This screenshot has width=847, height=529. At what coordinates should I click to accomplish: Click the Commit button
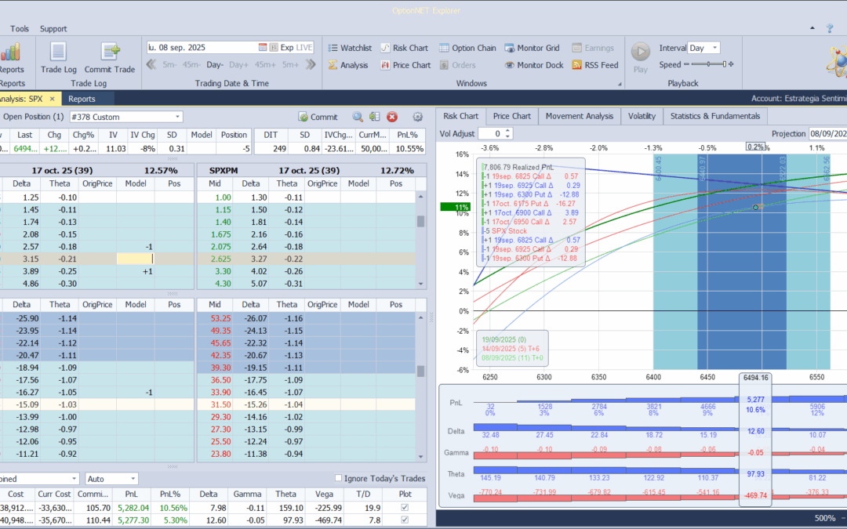pyautogui.click(x=318, y=117)
